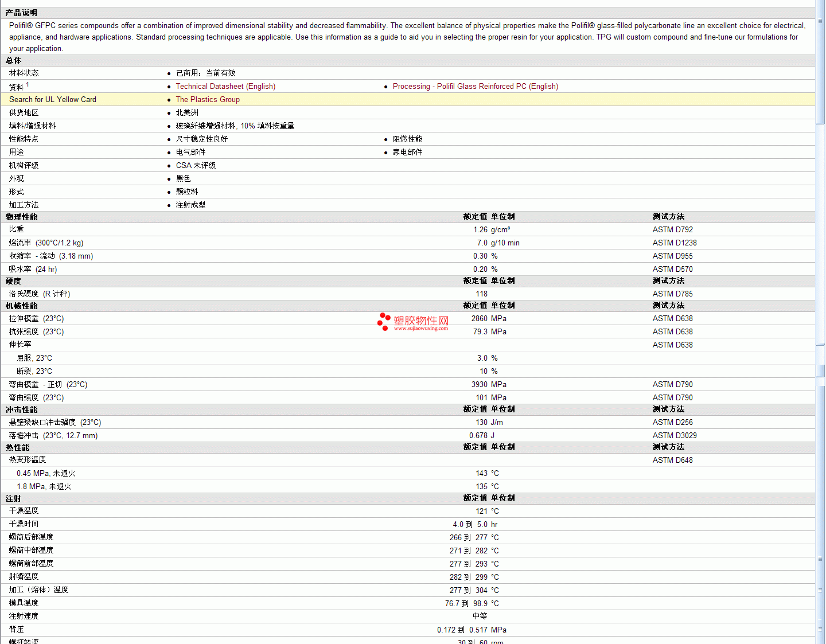Open Technical Datasheet (English) link
Screen dimensions: 826x644
[x=225, y=86]
